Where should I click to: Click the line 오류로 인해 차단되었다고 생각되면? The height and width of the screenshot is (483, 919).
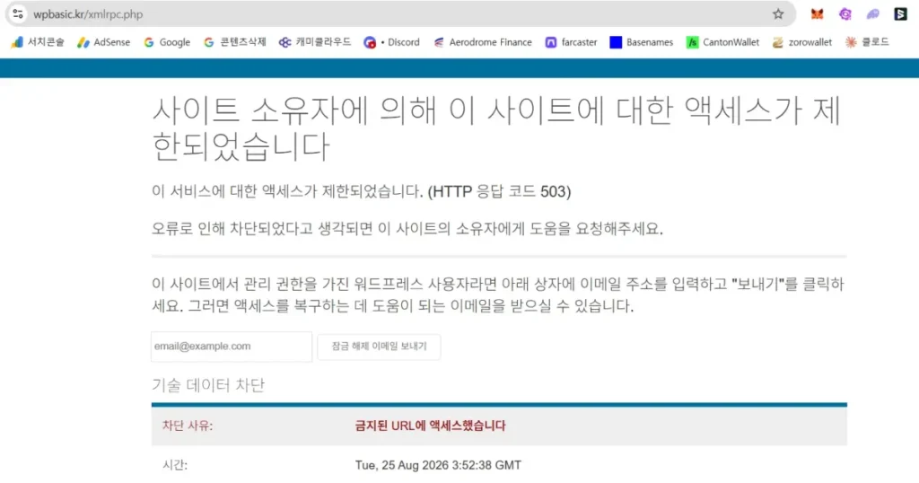(x=407, y=229)
